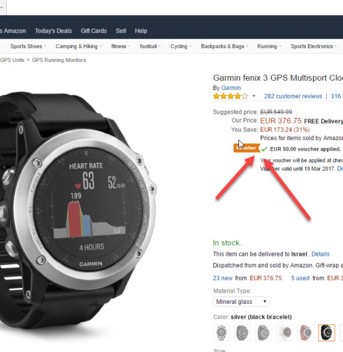Click the Garmin brand link
Screen dimensions: 343x352
tap(231, 88)
